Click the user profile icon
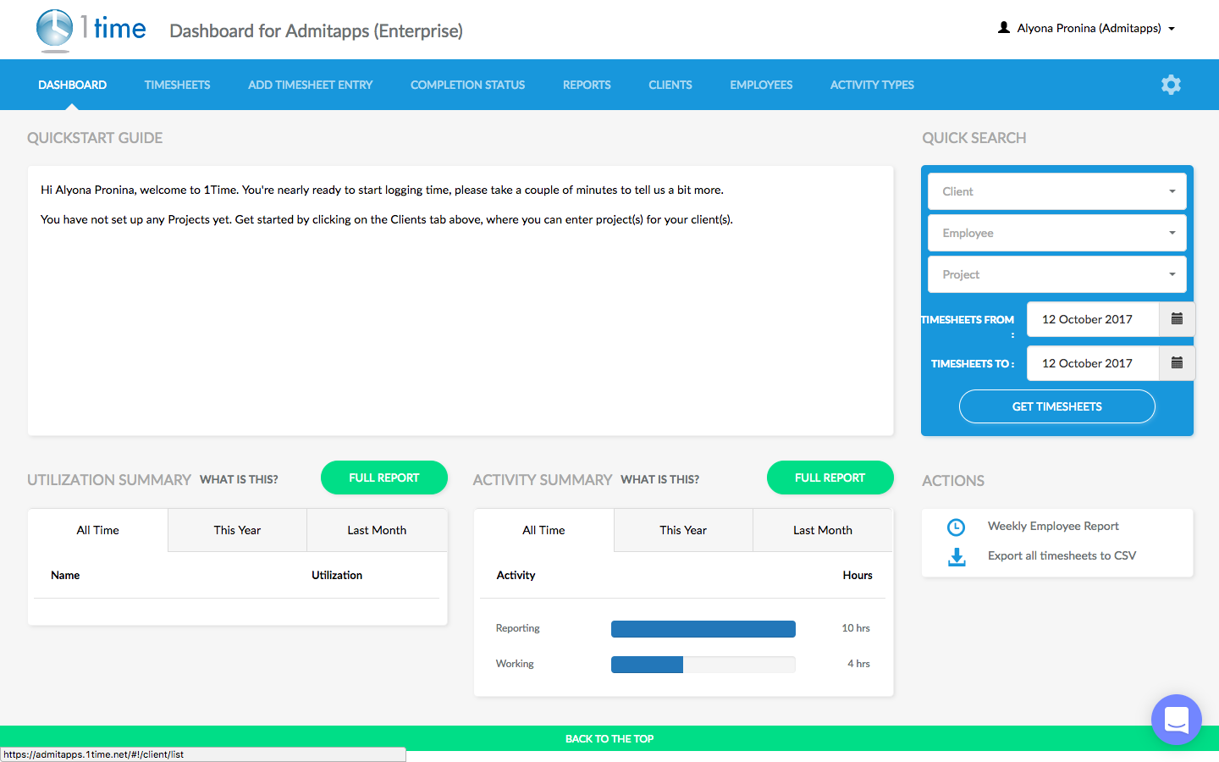Screen dimensions: 1219x762 tap(1004, 28)
